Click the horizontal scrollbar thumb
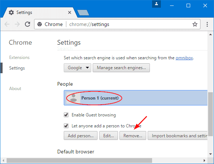 [x=79, y=160]
